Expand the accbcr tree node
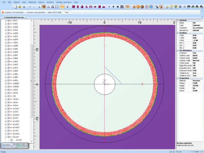Image resolution: width=204 pixels, height=153 pixels. (6, 112)
